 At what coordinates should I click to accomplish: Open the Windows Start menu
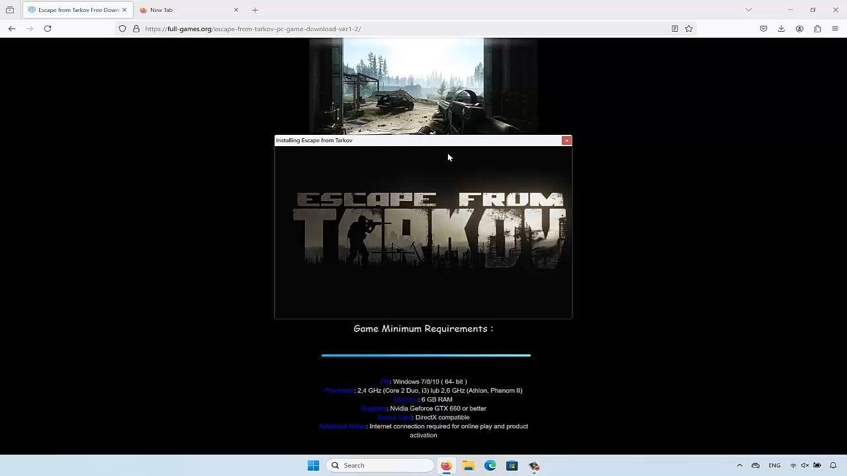tap(313, 465)
